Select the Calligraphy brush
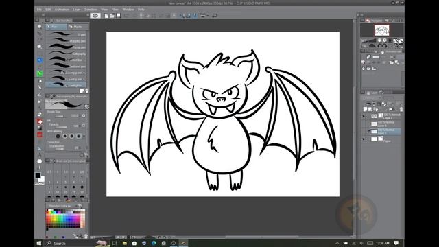 tap(66, 54)
